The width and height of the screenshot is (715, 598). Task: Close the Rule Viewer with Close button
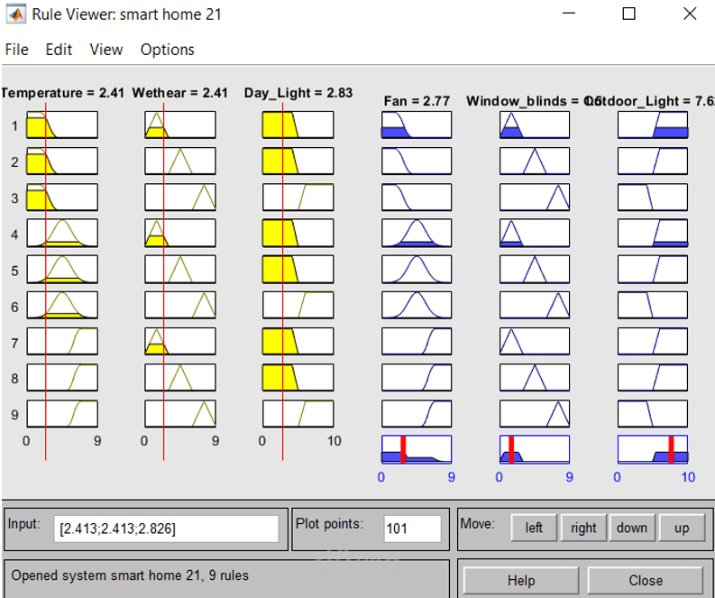point(646,580)
